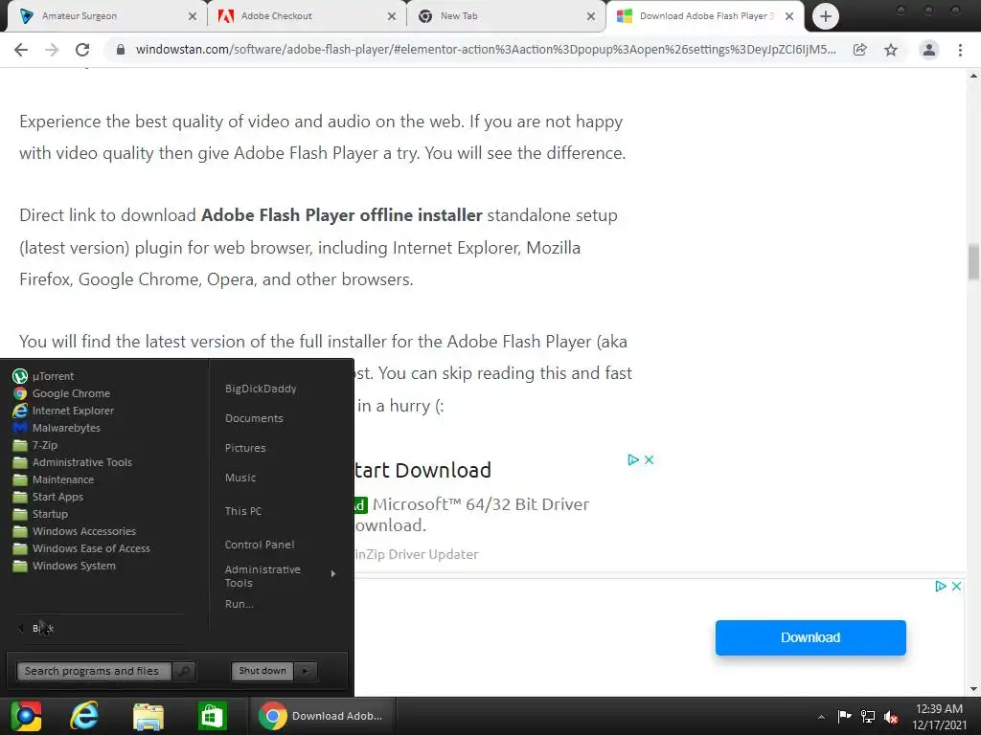
Task: Open AdChoices icon on bottom banner ad
Action: coord(941,587)
